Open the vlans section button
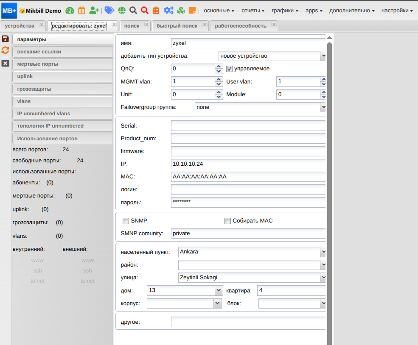The image size is (418, 345). [x=63, y=101]
